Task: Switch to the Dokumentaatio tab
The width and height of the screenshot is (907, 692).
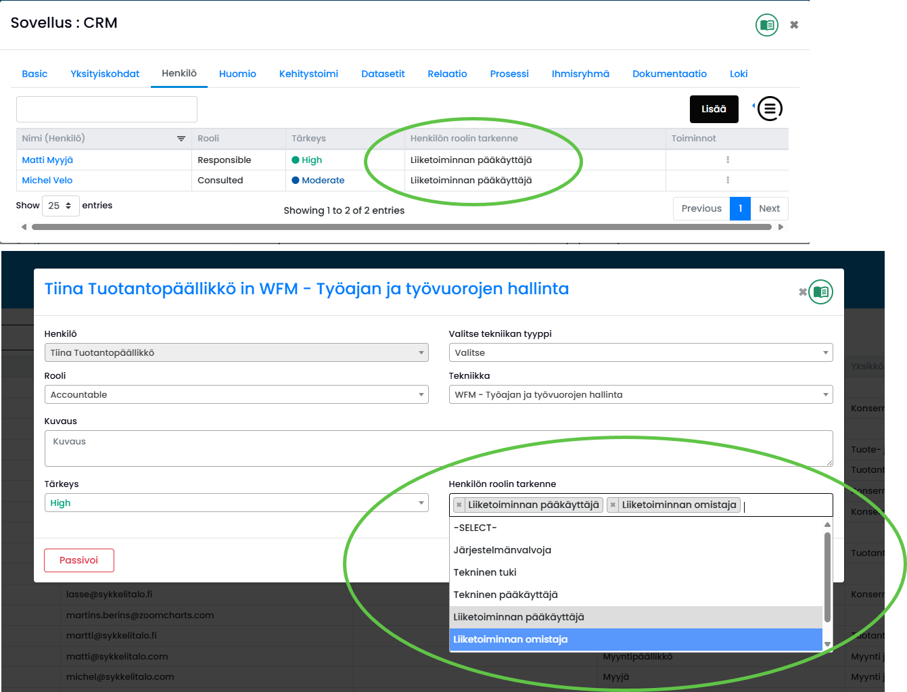Action: (670, 74)
